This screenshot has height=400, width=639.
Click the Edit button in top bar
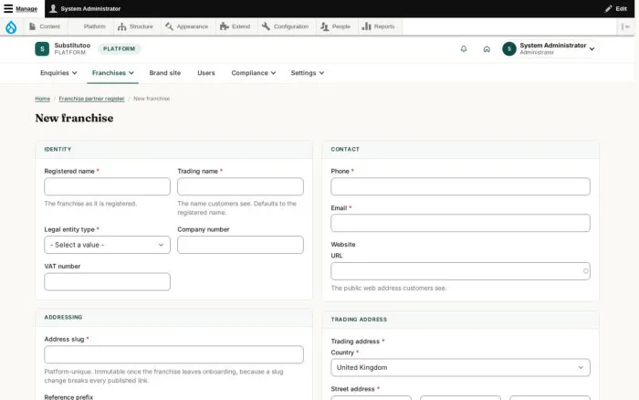616,8
